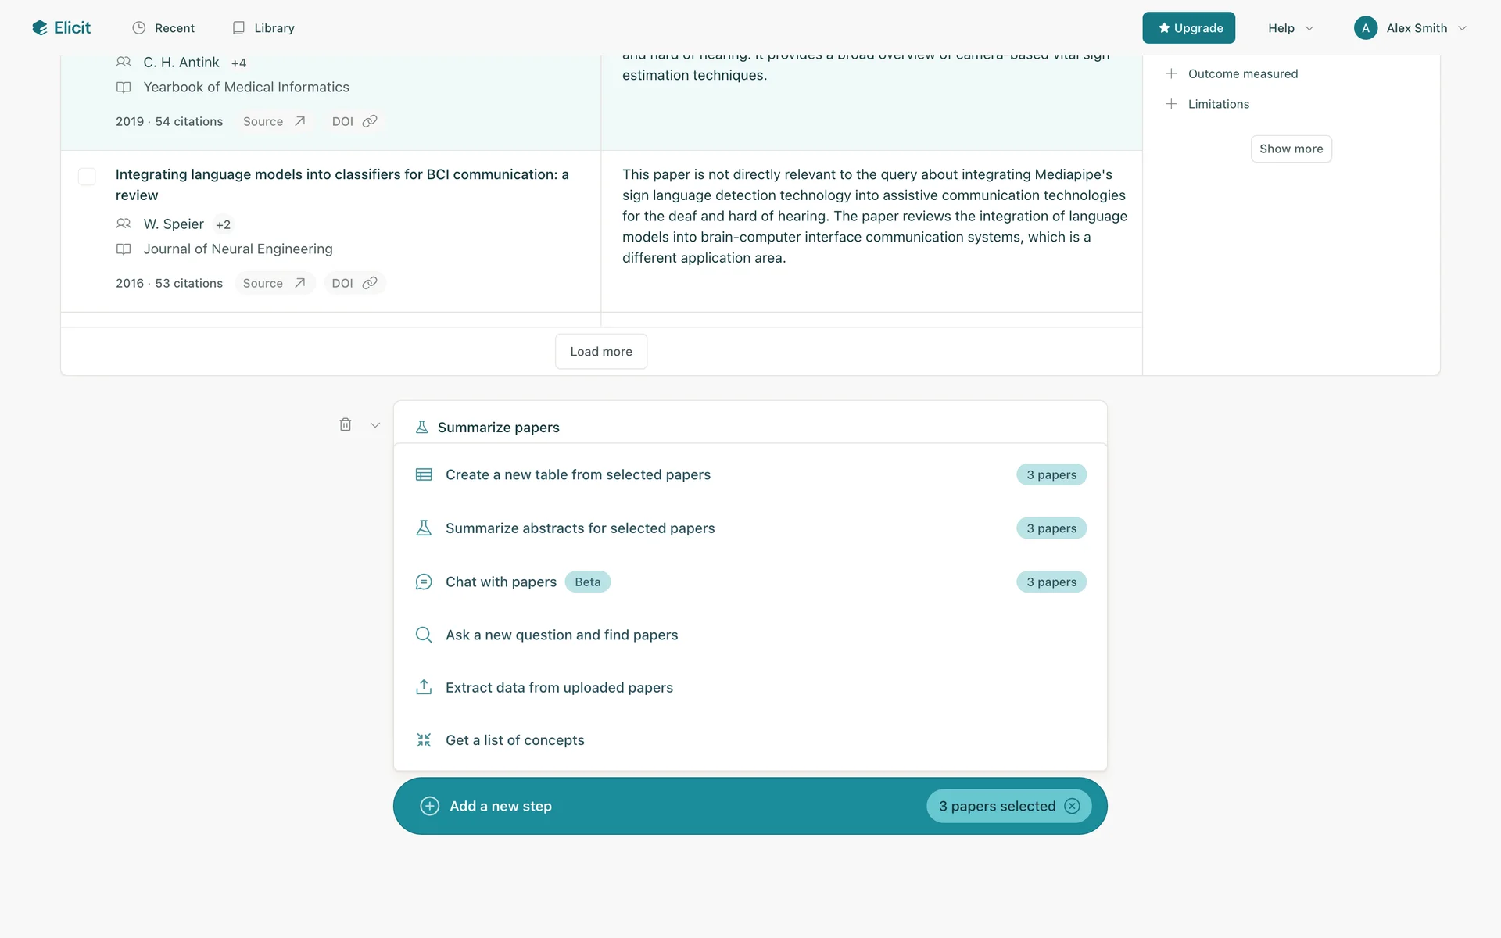Open Source link of the BCI paper
This screenshot has width=1501, height=938.
coord(274,283)
